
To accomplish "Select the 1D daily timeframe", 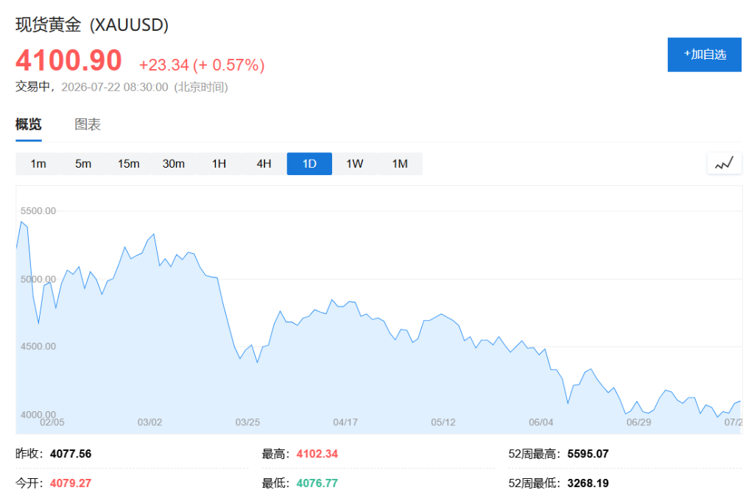I will [309, 164].
